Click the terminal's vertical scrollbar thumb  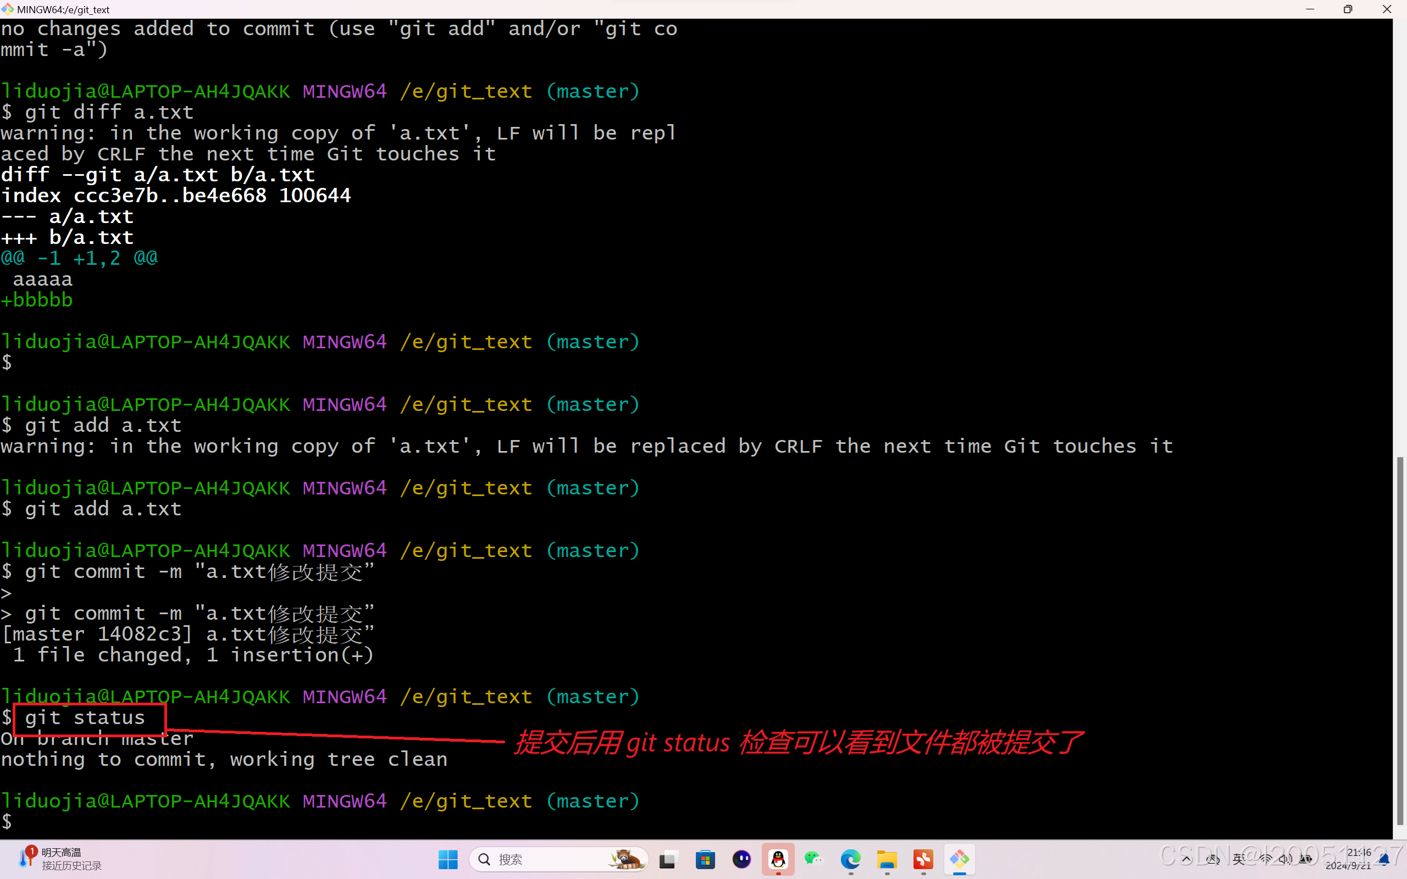point(1400,639)
